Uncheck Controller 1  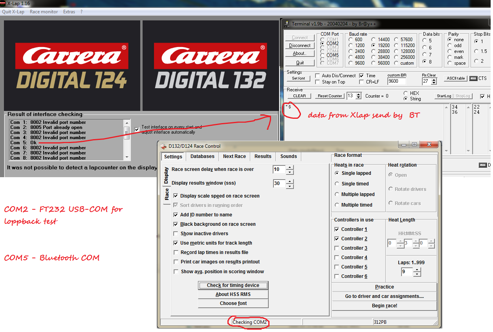point(337,229)
